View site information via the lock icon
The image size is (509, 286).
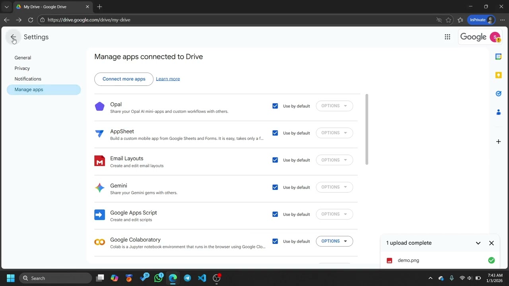42,20
